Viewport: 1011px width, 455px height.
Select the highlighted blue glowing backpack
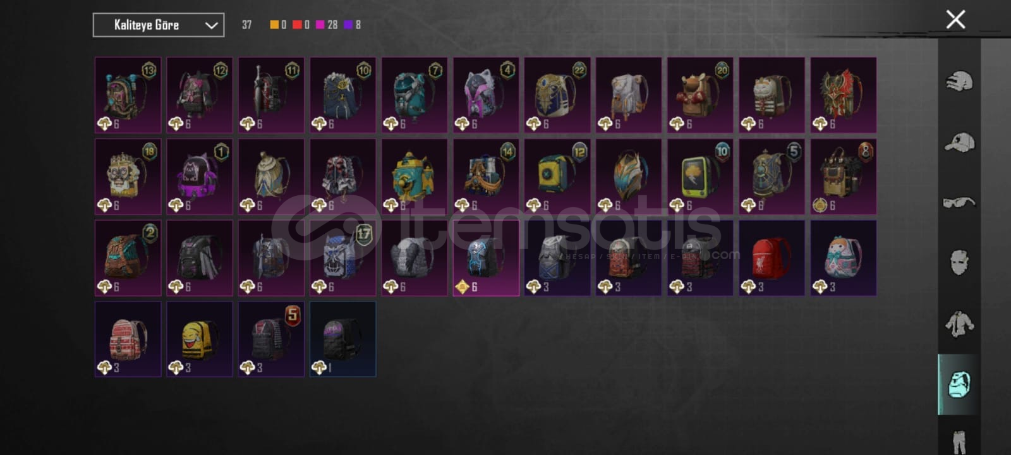485,258
